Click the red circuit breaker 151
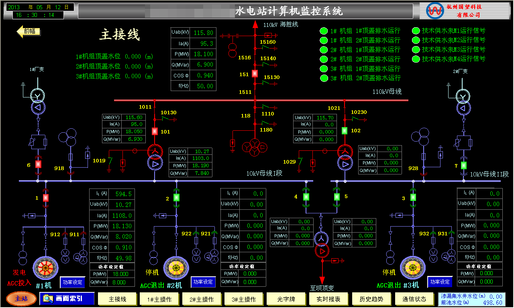Image resolution: width=514 pixels, height=308 pixels. point(255,74)
